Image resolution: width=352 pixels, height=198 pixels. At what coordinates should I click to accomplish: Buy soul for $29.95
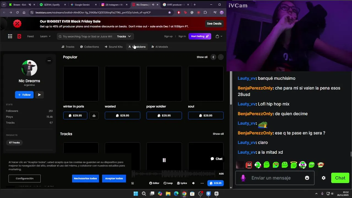coord(206,116)
